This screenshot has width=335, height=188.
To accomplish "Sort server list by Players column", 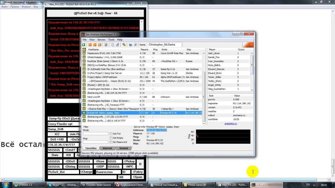I will coord(144,49).
